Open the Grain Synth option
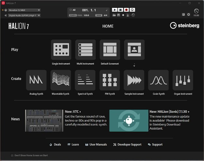The width and height of the screenshot is (204, 161). tap(158, 80)
